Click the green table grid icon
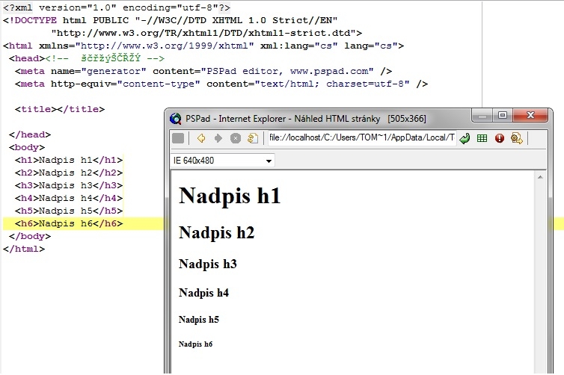564x375 pixels. (x=482, y=138)
